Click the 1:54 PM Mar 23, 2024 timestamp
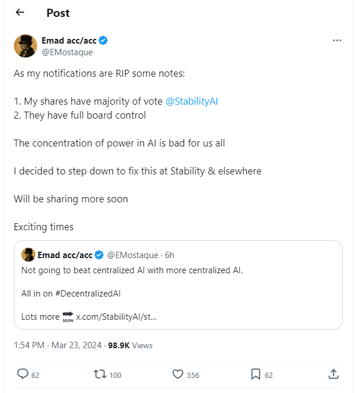The height and width of the screenshot is (393, 359). (x=58, y=345)
